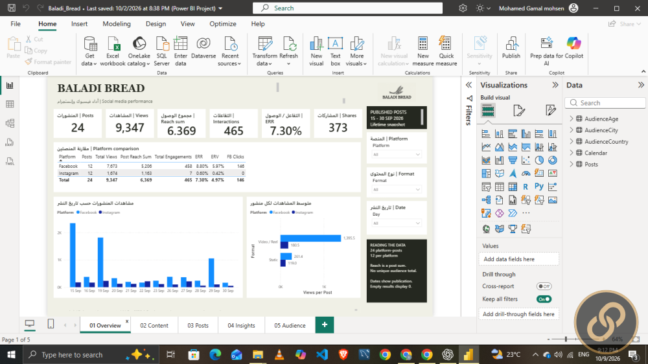Open TMDL view in left sidebar
The height and width of the screenshot is (364, 648).
[10, 161]
